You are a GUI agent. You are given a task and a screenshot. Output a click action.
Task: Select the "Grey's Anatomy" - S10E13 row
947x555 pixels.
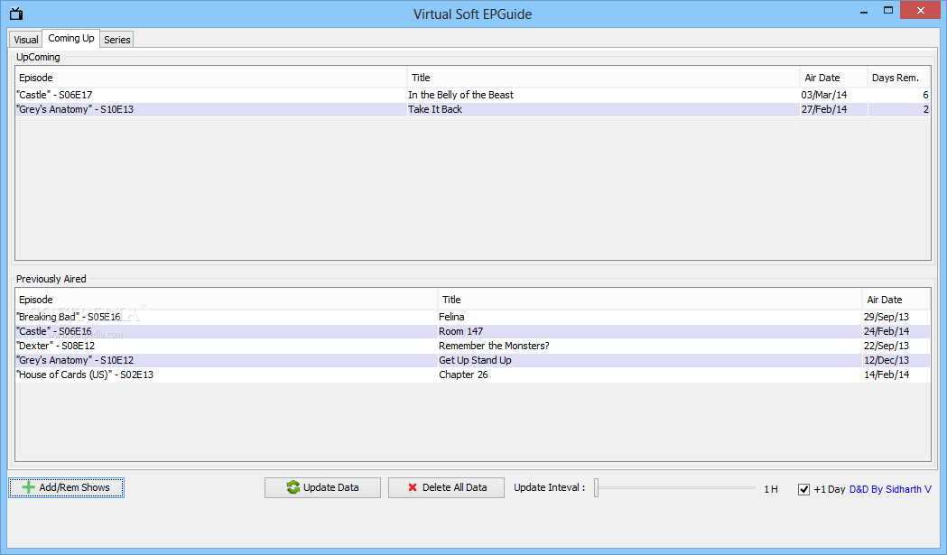click(473, 109)
